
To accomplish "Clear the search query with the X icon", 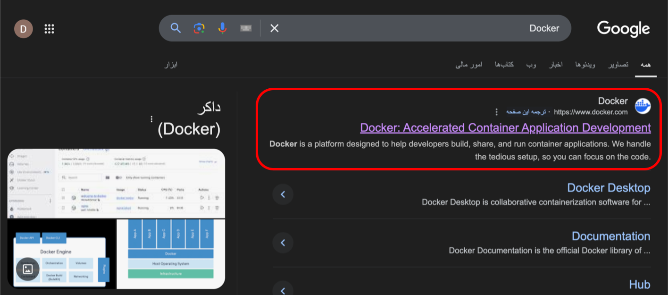I will click(274, 28).
